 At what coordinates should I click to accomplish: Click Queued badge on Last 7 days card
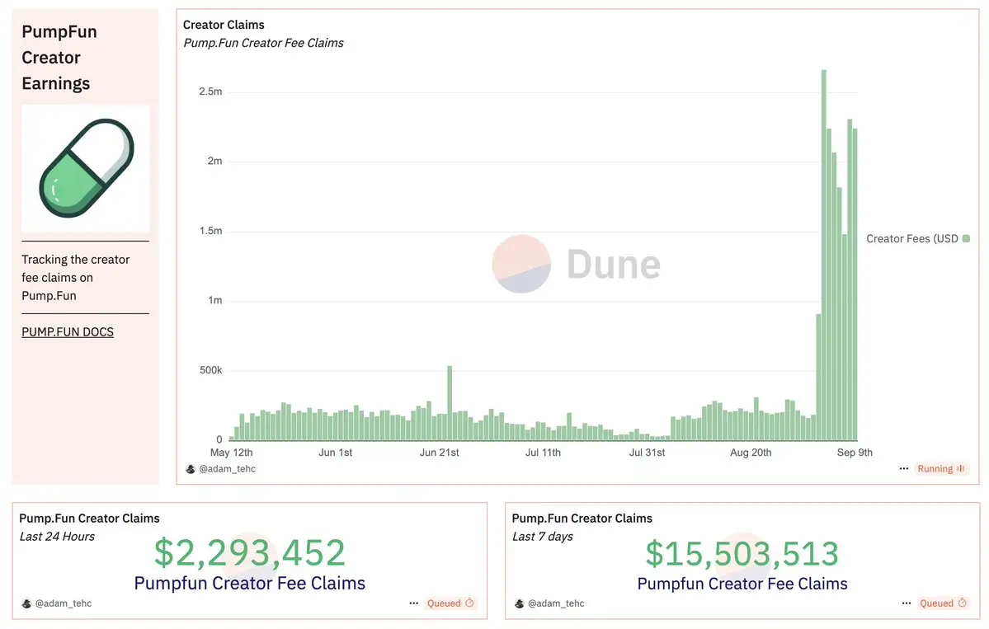pyautogui.click(x=943, y=603)
